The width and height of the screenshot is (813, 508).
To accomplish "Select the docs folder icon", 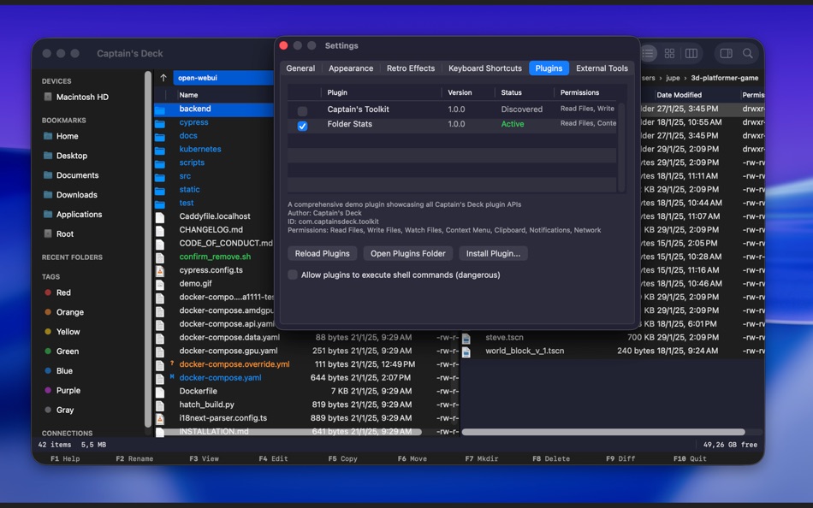I will tap(160, 136).
